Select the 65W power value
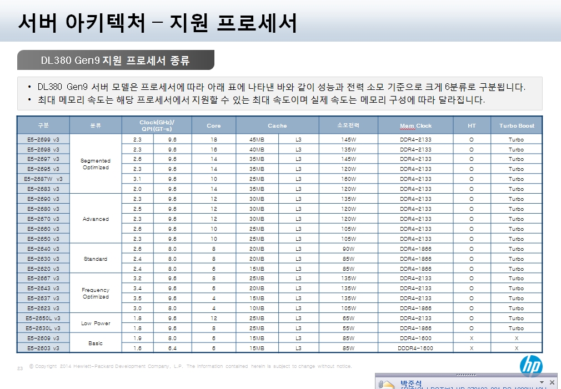 coord(348,319)
